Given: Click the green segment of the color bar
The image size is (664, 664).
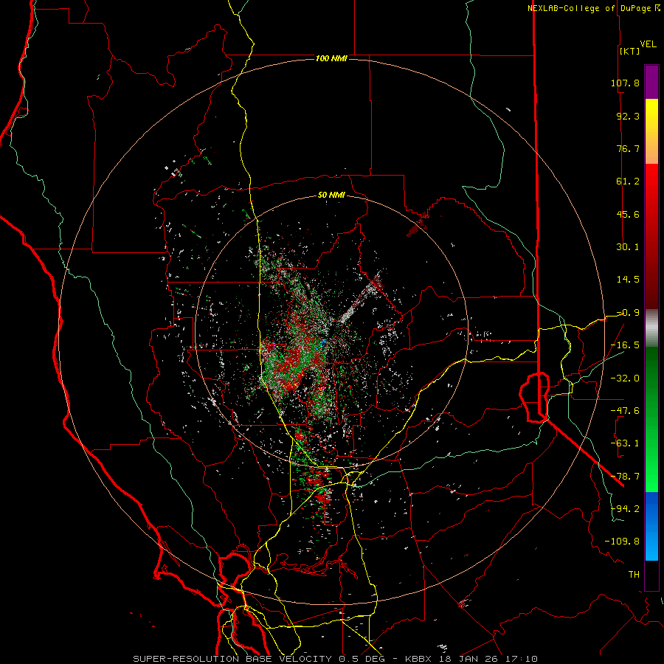Looking at the screenshot, I should click(x=651, y=419).
